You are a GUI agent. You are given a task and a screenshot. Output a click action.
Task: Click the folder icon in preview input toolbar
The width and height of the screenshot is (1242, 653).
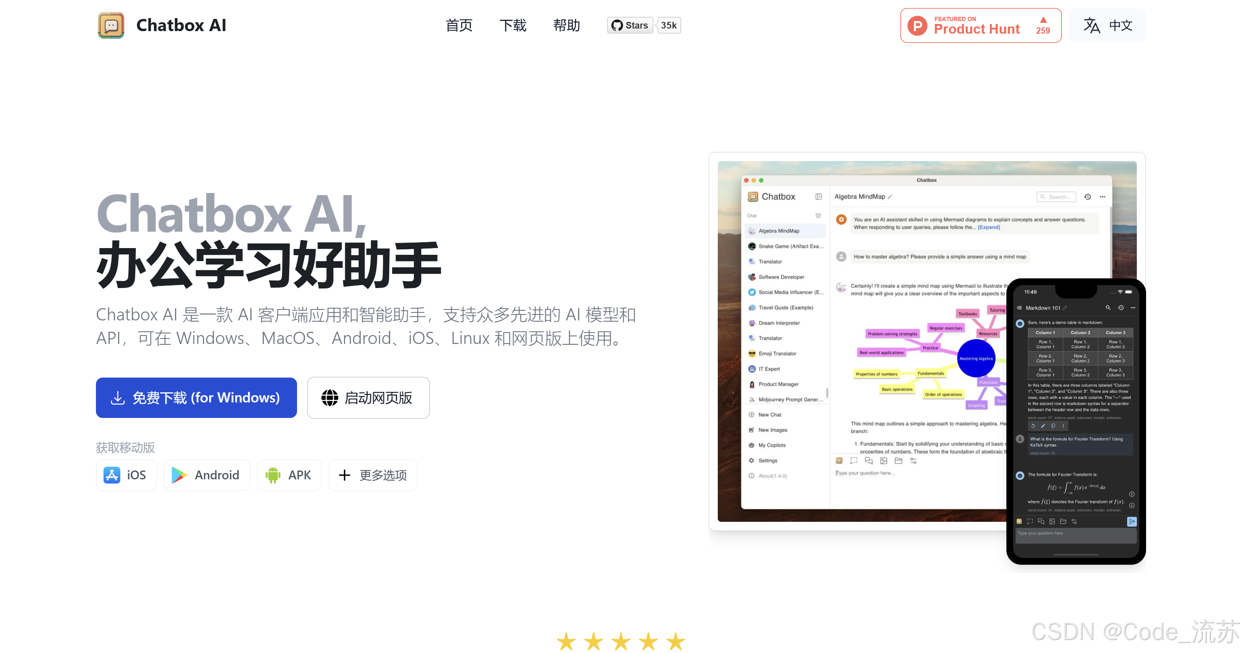pyautogui.click(x=898, y=461)
